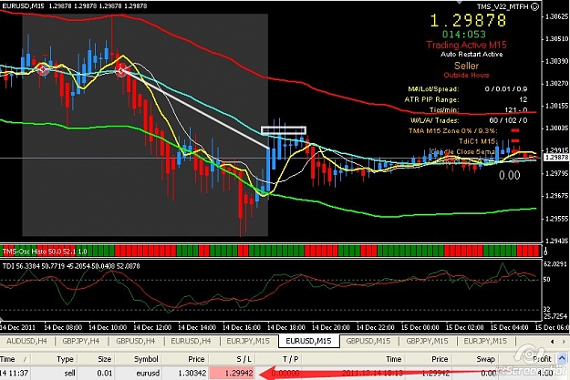The width and height of the screenshot is (570, 380).
Task: Click the 'Trading Active M15' status text
Action: tap(466, 45)
